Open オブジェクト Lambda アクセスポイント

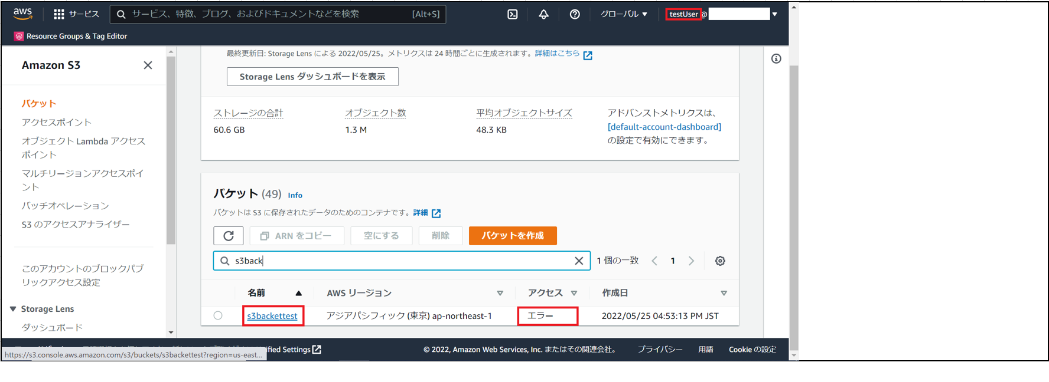pos(83,148)
